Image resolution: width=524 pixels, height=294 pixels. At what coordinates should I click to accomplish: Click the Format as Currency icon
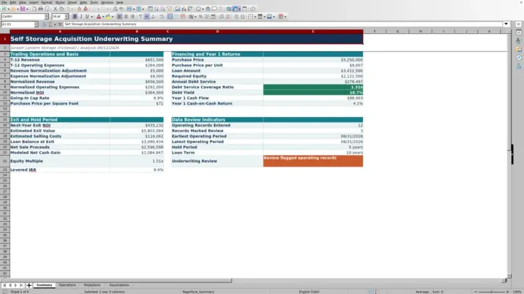pos(191,16)
